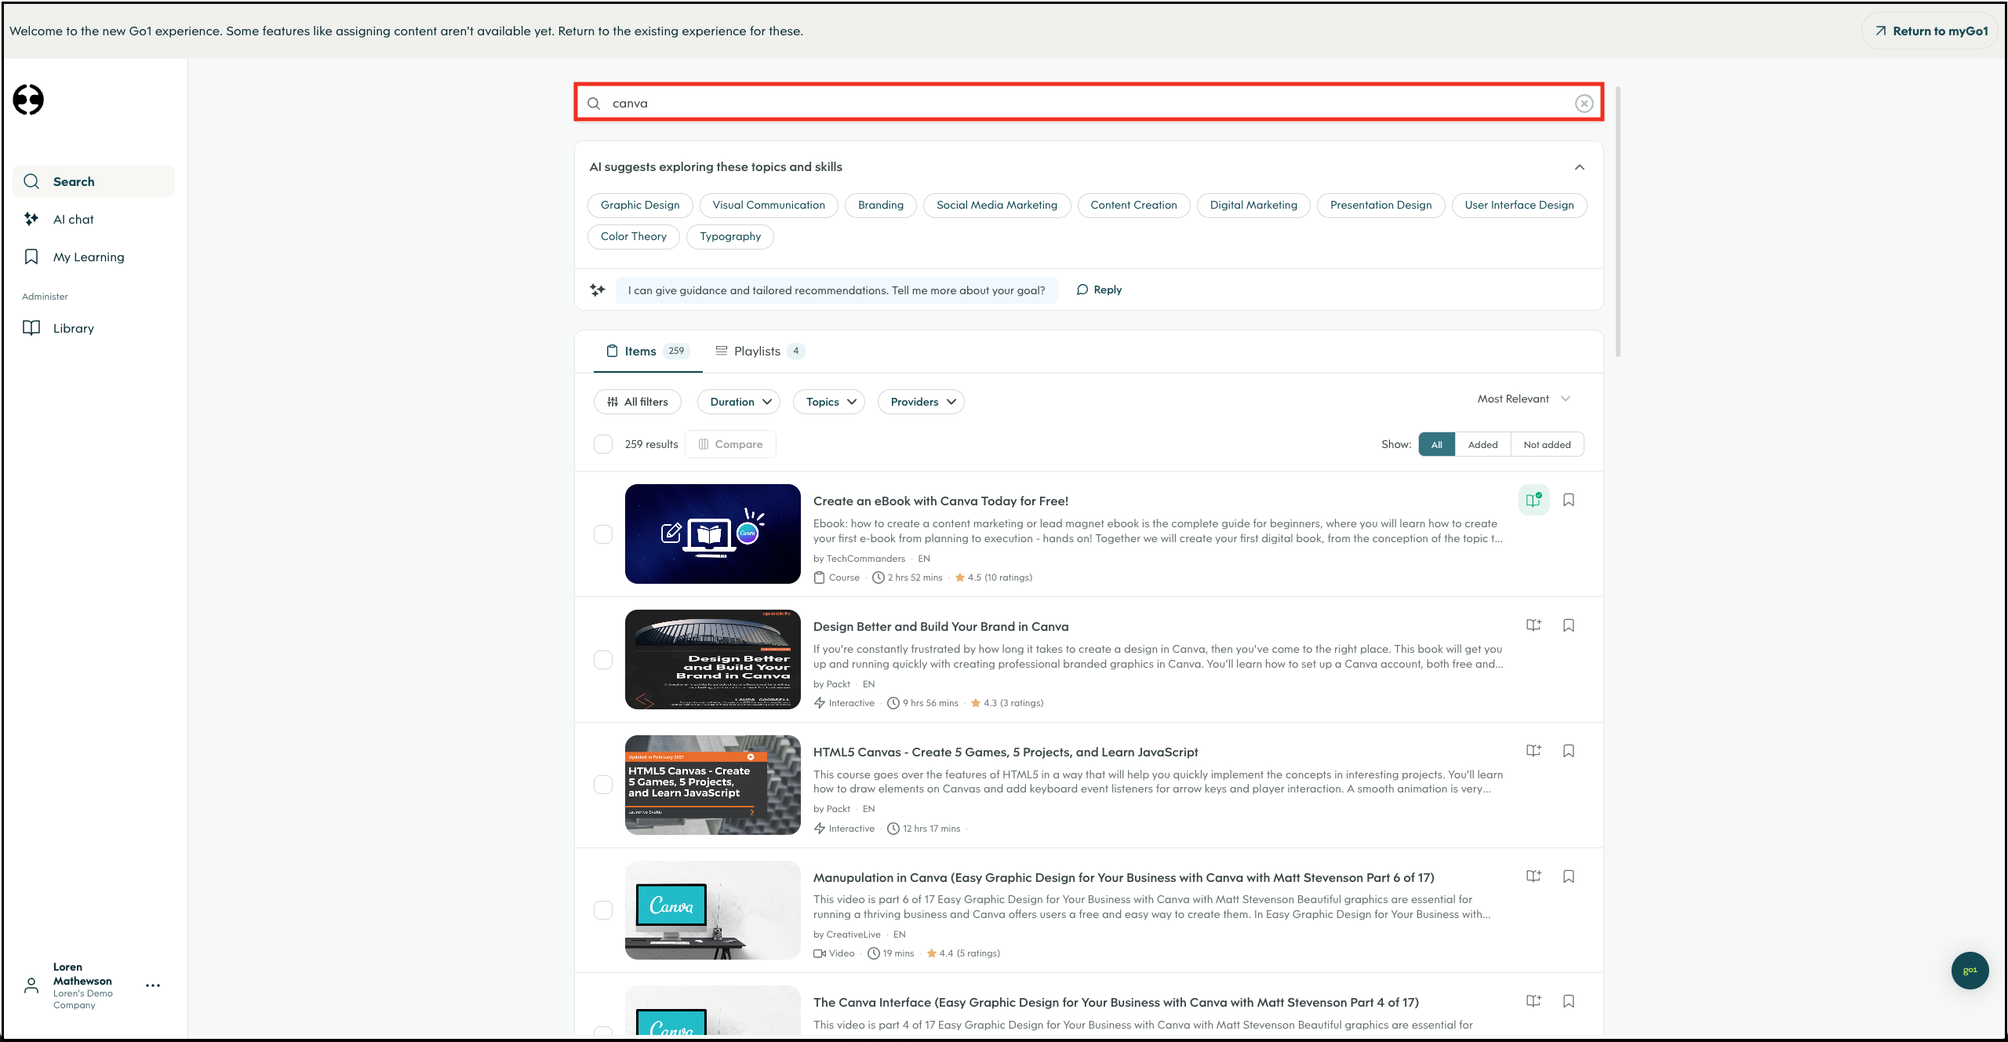Click the Go1 logo in sidebar

point(28,100)
